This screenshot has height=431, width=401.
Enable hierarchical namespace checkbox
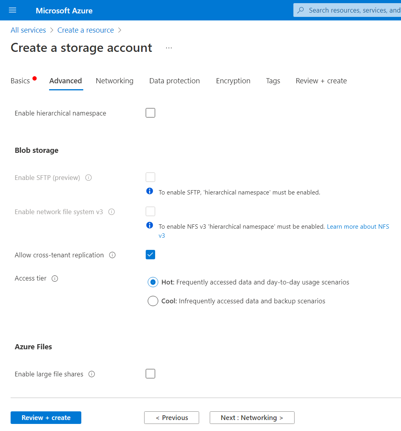click(x=150, y=113)
